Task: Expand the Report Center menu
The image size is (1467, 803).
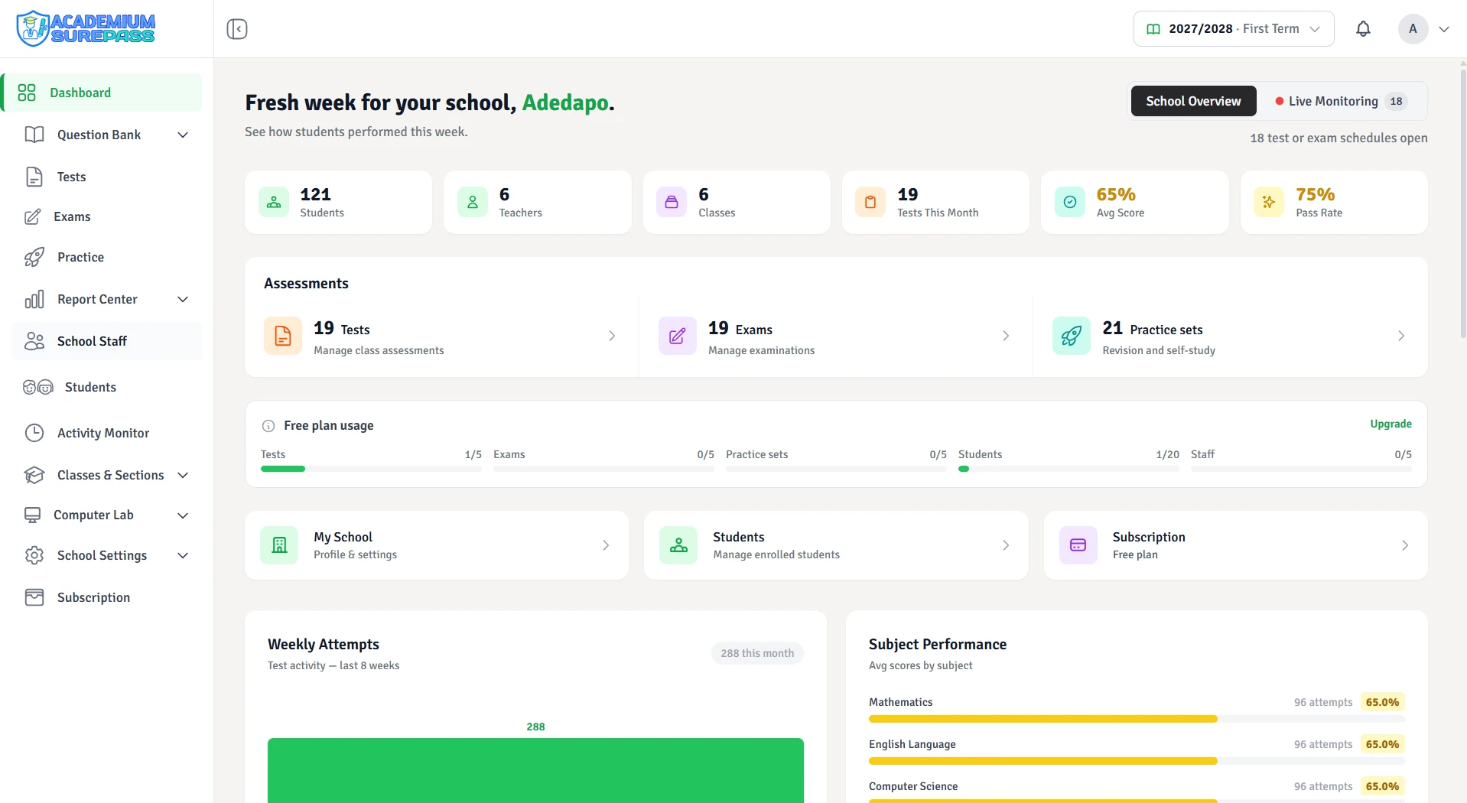Action: (107, 299)
